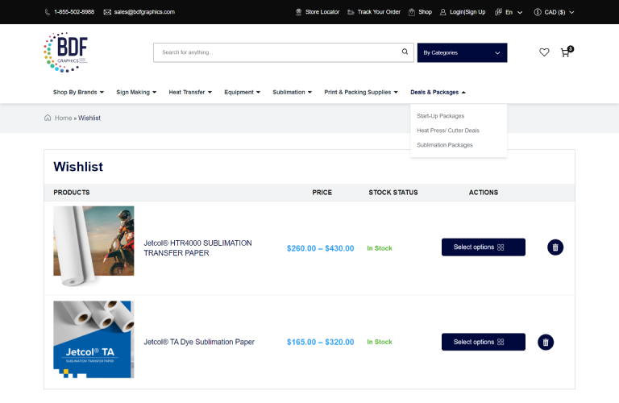Image resolution: width=619 pixels, height=403 pixels.
Task: Click the Wishlist breadcrumb text
Action: pyautogui.click(x=89, y=118)
